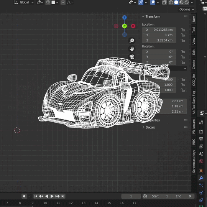The width and height of the screenshot is (207, 207).
Task: Switch to wireframe viewport shading
Action: tap(171, 2)
